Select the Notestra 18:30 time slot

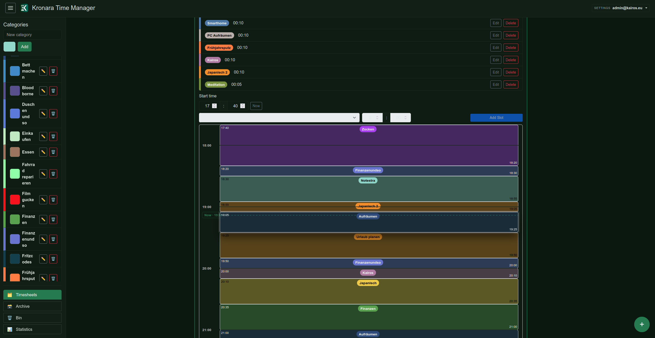tap(369, 189)
